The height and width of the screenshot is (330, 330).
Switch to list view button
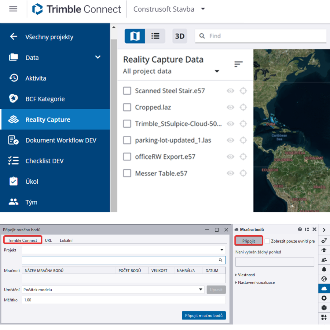pos(155,36)
